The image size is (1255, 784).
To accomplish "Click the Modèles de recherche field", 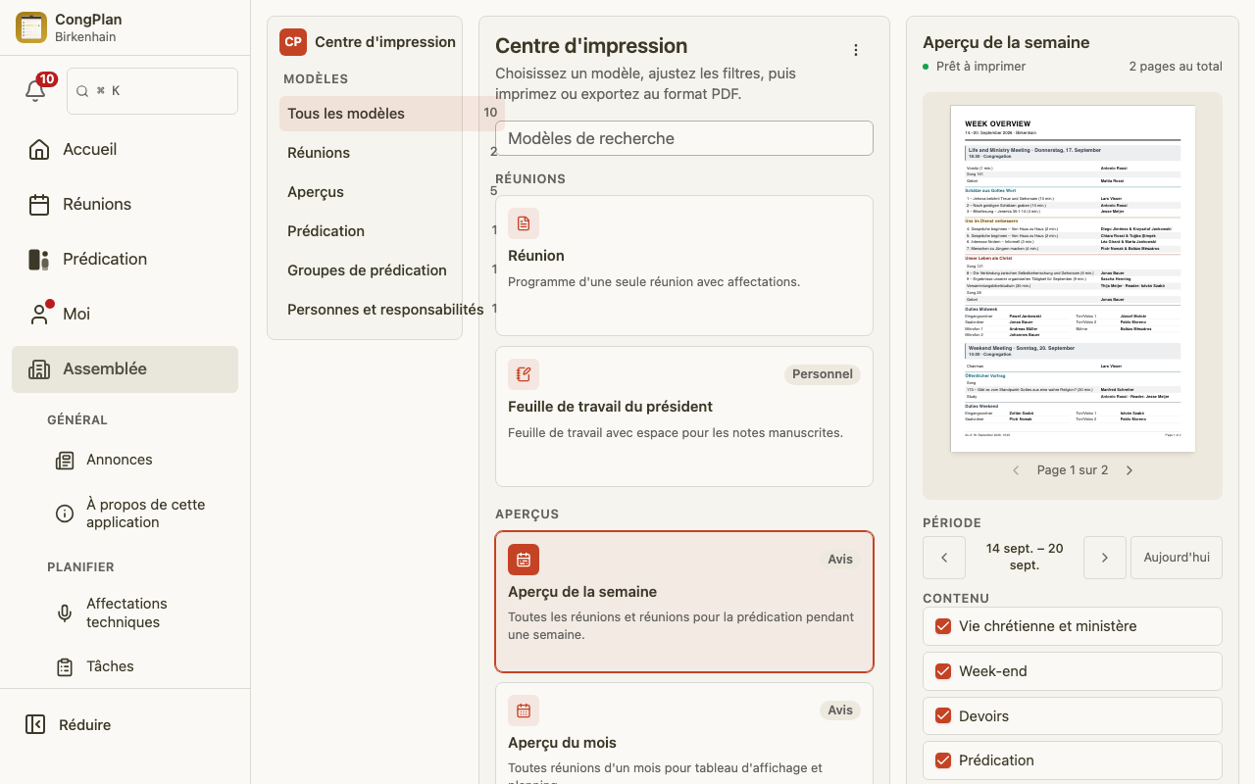I will pyautogui.click(x=684, y=138).
